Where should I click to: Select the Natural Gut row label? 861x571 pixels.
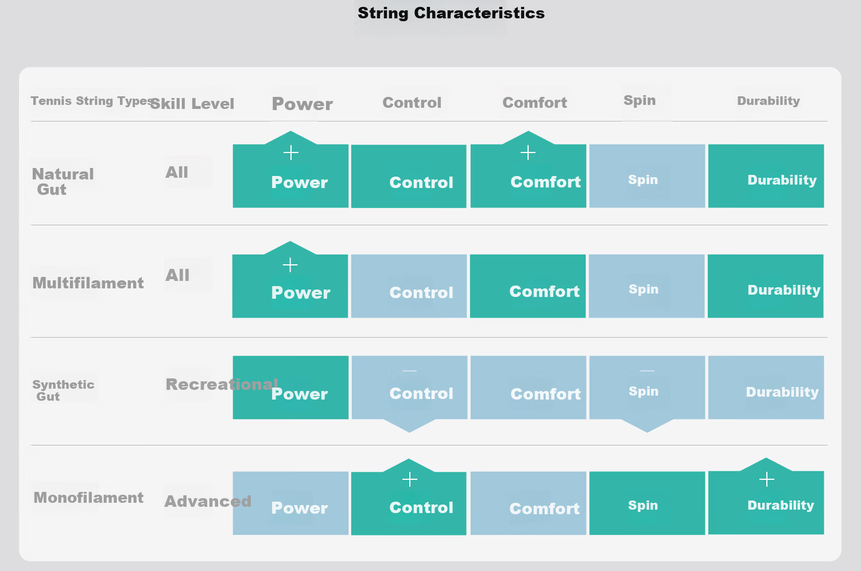click(63, 182)
